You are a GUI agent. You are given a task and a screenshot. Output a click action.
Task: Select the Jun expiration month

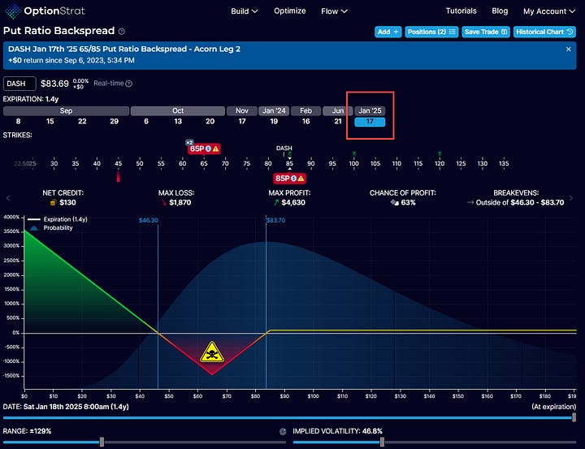tap(338, 110)
